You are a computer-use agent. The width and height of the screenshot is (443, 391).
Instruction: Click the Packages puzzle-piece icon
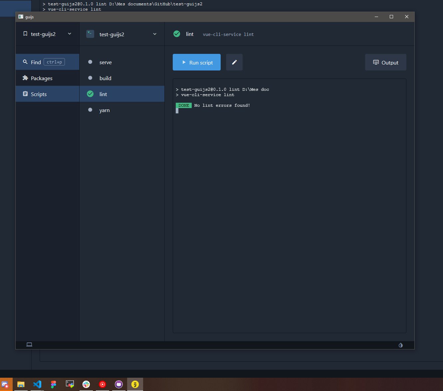click(25, 78)
